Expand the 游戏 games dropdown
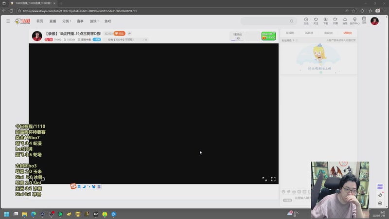The image size is (389, 219). tap(94, 21)
